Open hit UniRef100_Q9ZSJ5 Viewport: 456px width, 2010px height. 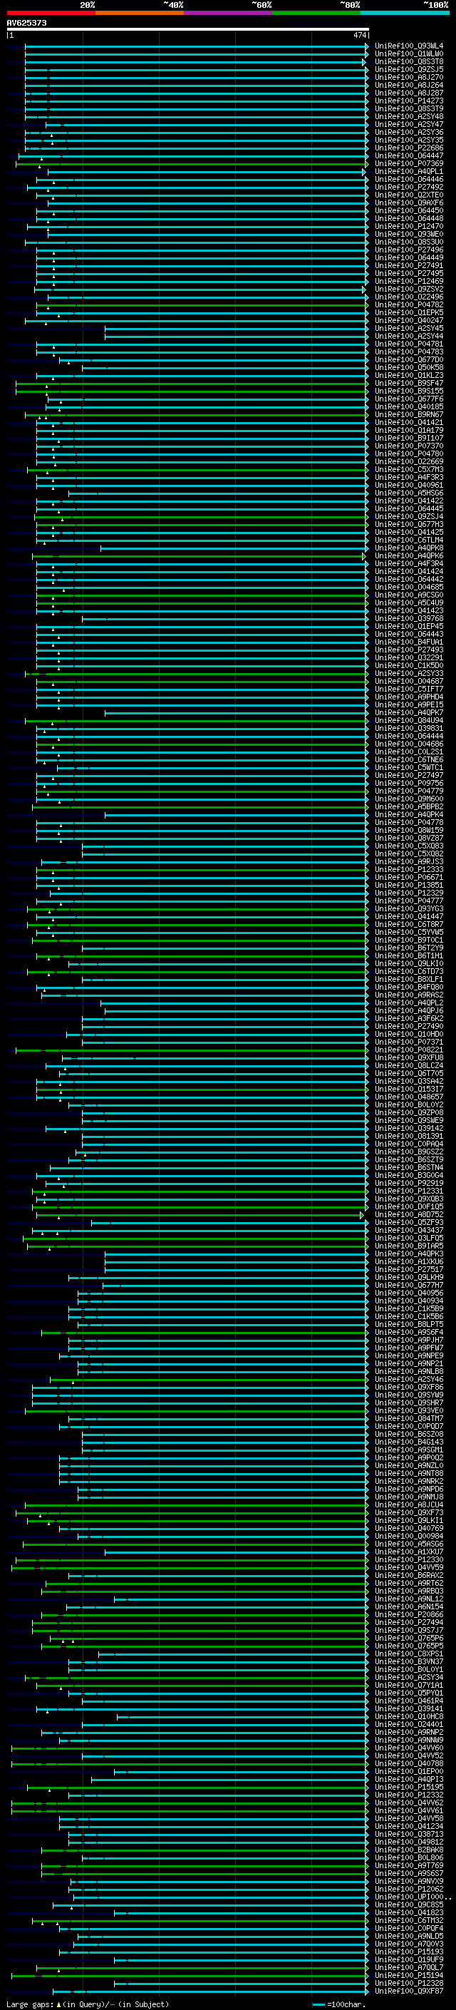(408, 69)
